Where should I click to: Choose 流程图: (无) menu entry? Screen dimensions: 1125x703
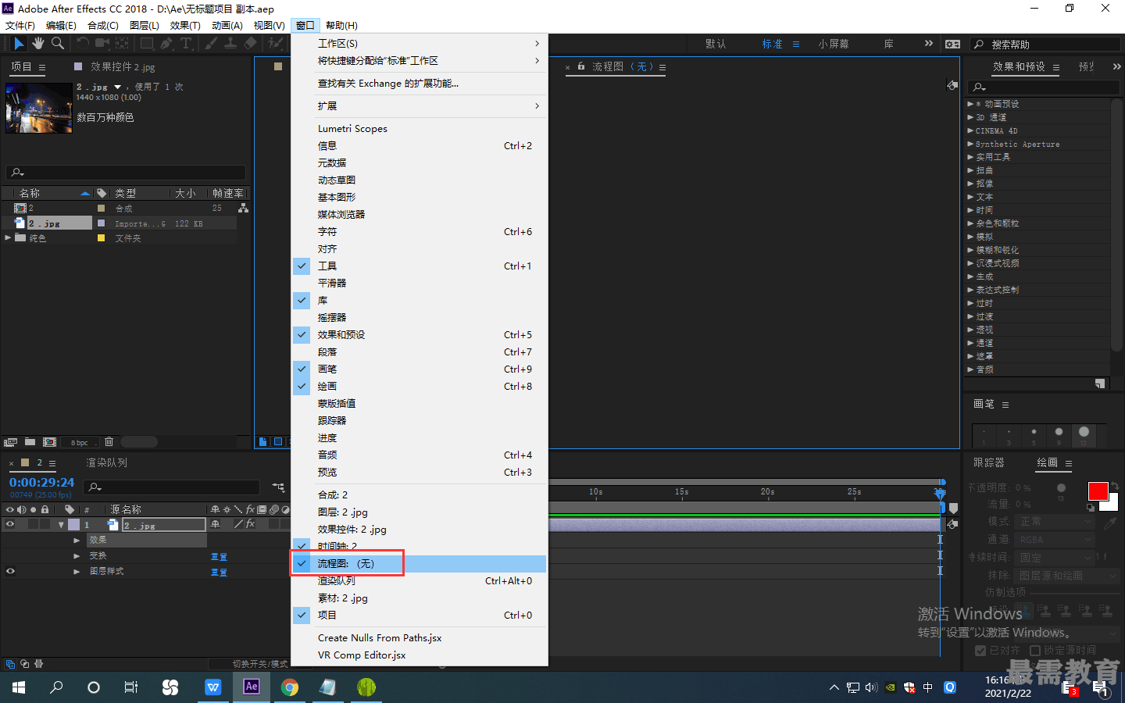[x=420, y=564]
